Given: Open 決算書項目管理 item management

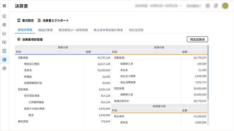Looking at the screenshot, I should click(30, 40).
